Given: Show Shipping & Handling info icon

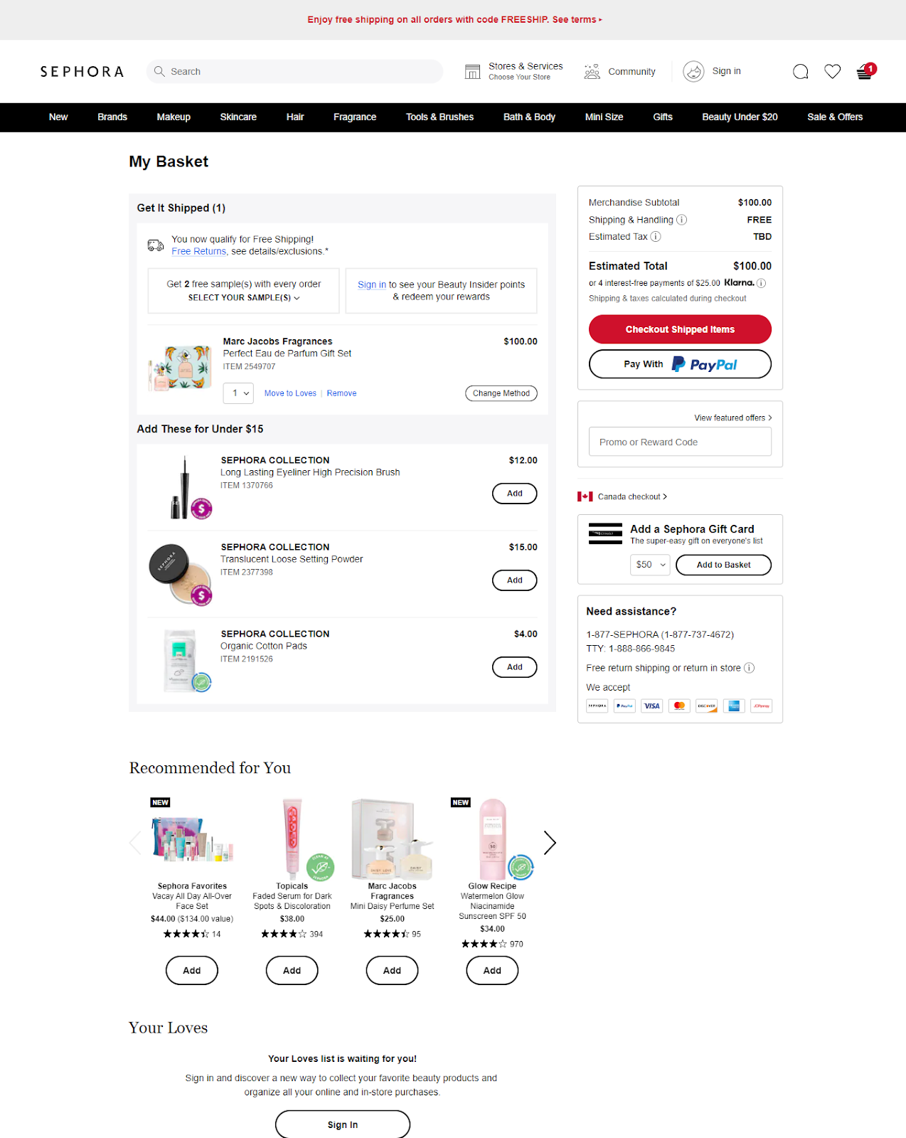Looking at the screenshot, I should pos(681,220).
